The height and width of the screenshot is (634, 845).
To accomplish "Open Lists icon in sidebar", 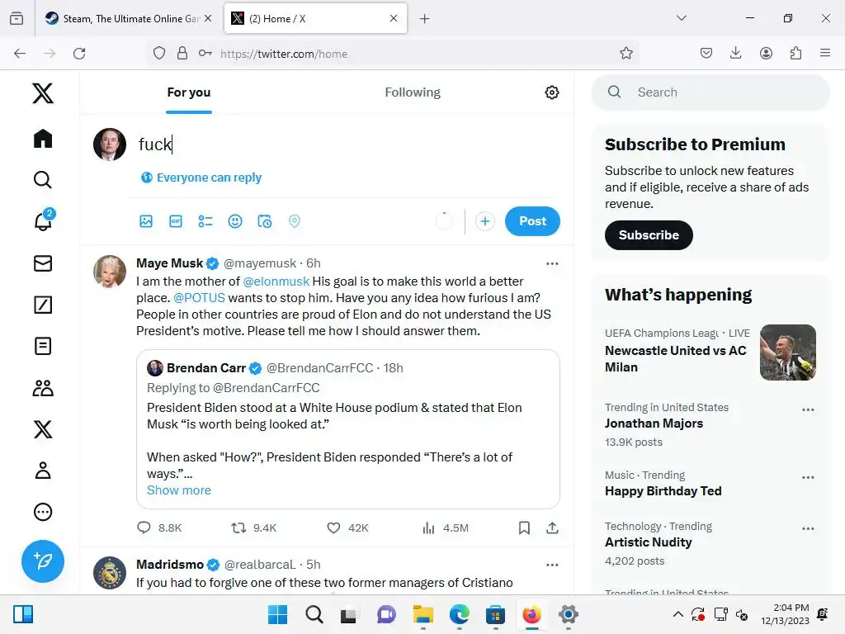I will click(x=43, y=346).
